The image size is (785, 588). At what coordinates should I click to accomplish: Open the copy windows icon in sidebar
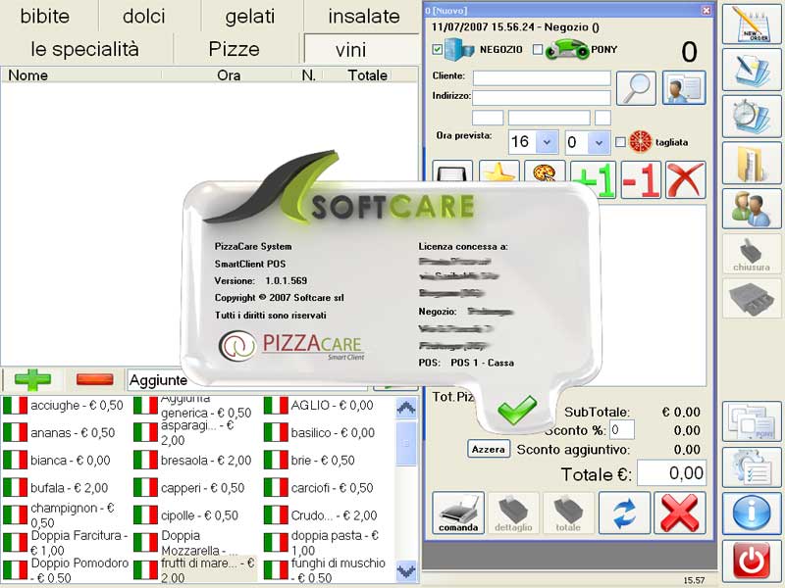(x=752, y=421)
